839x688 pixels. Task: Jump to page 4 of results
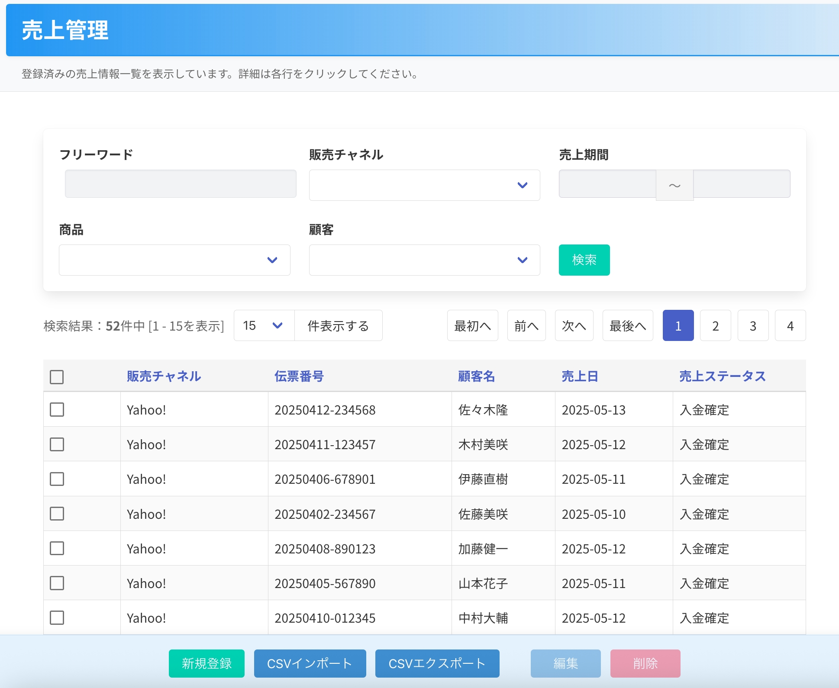[790, 325]
